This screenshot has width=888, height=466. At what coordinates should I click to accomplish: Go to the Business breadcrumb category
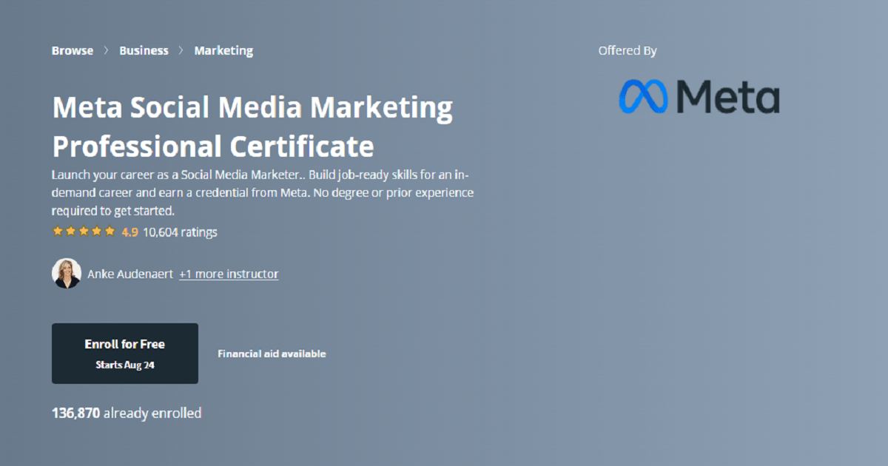pos(144,51)
